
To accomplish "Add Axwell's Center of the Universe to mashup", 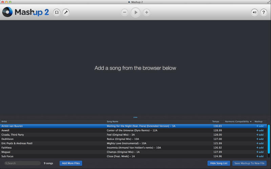I will 260,130.
